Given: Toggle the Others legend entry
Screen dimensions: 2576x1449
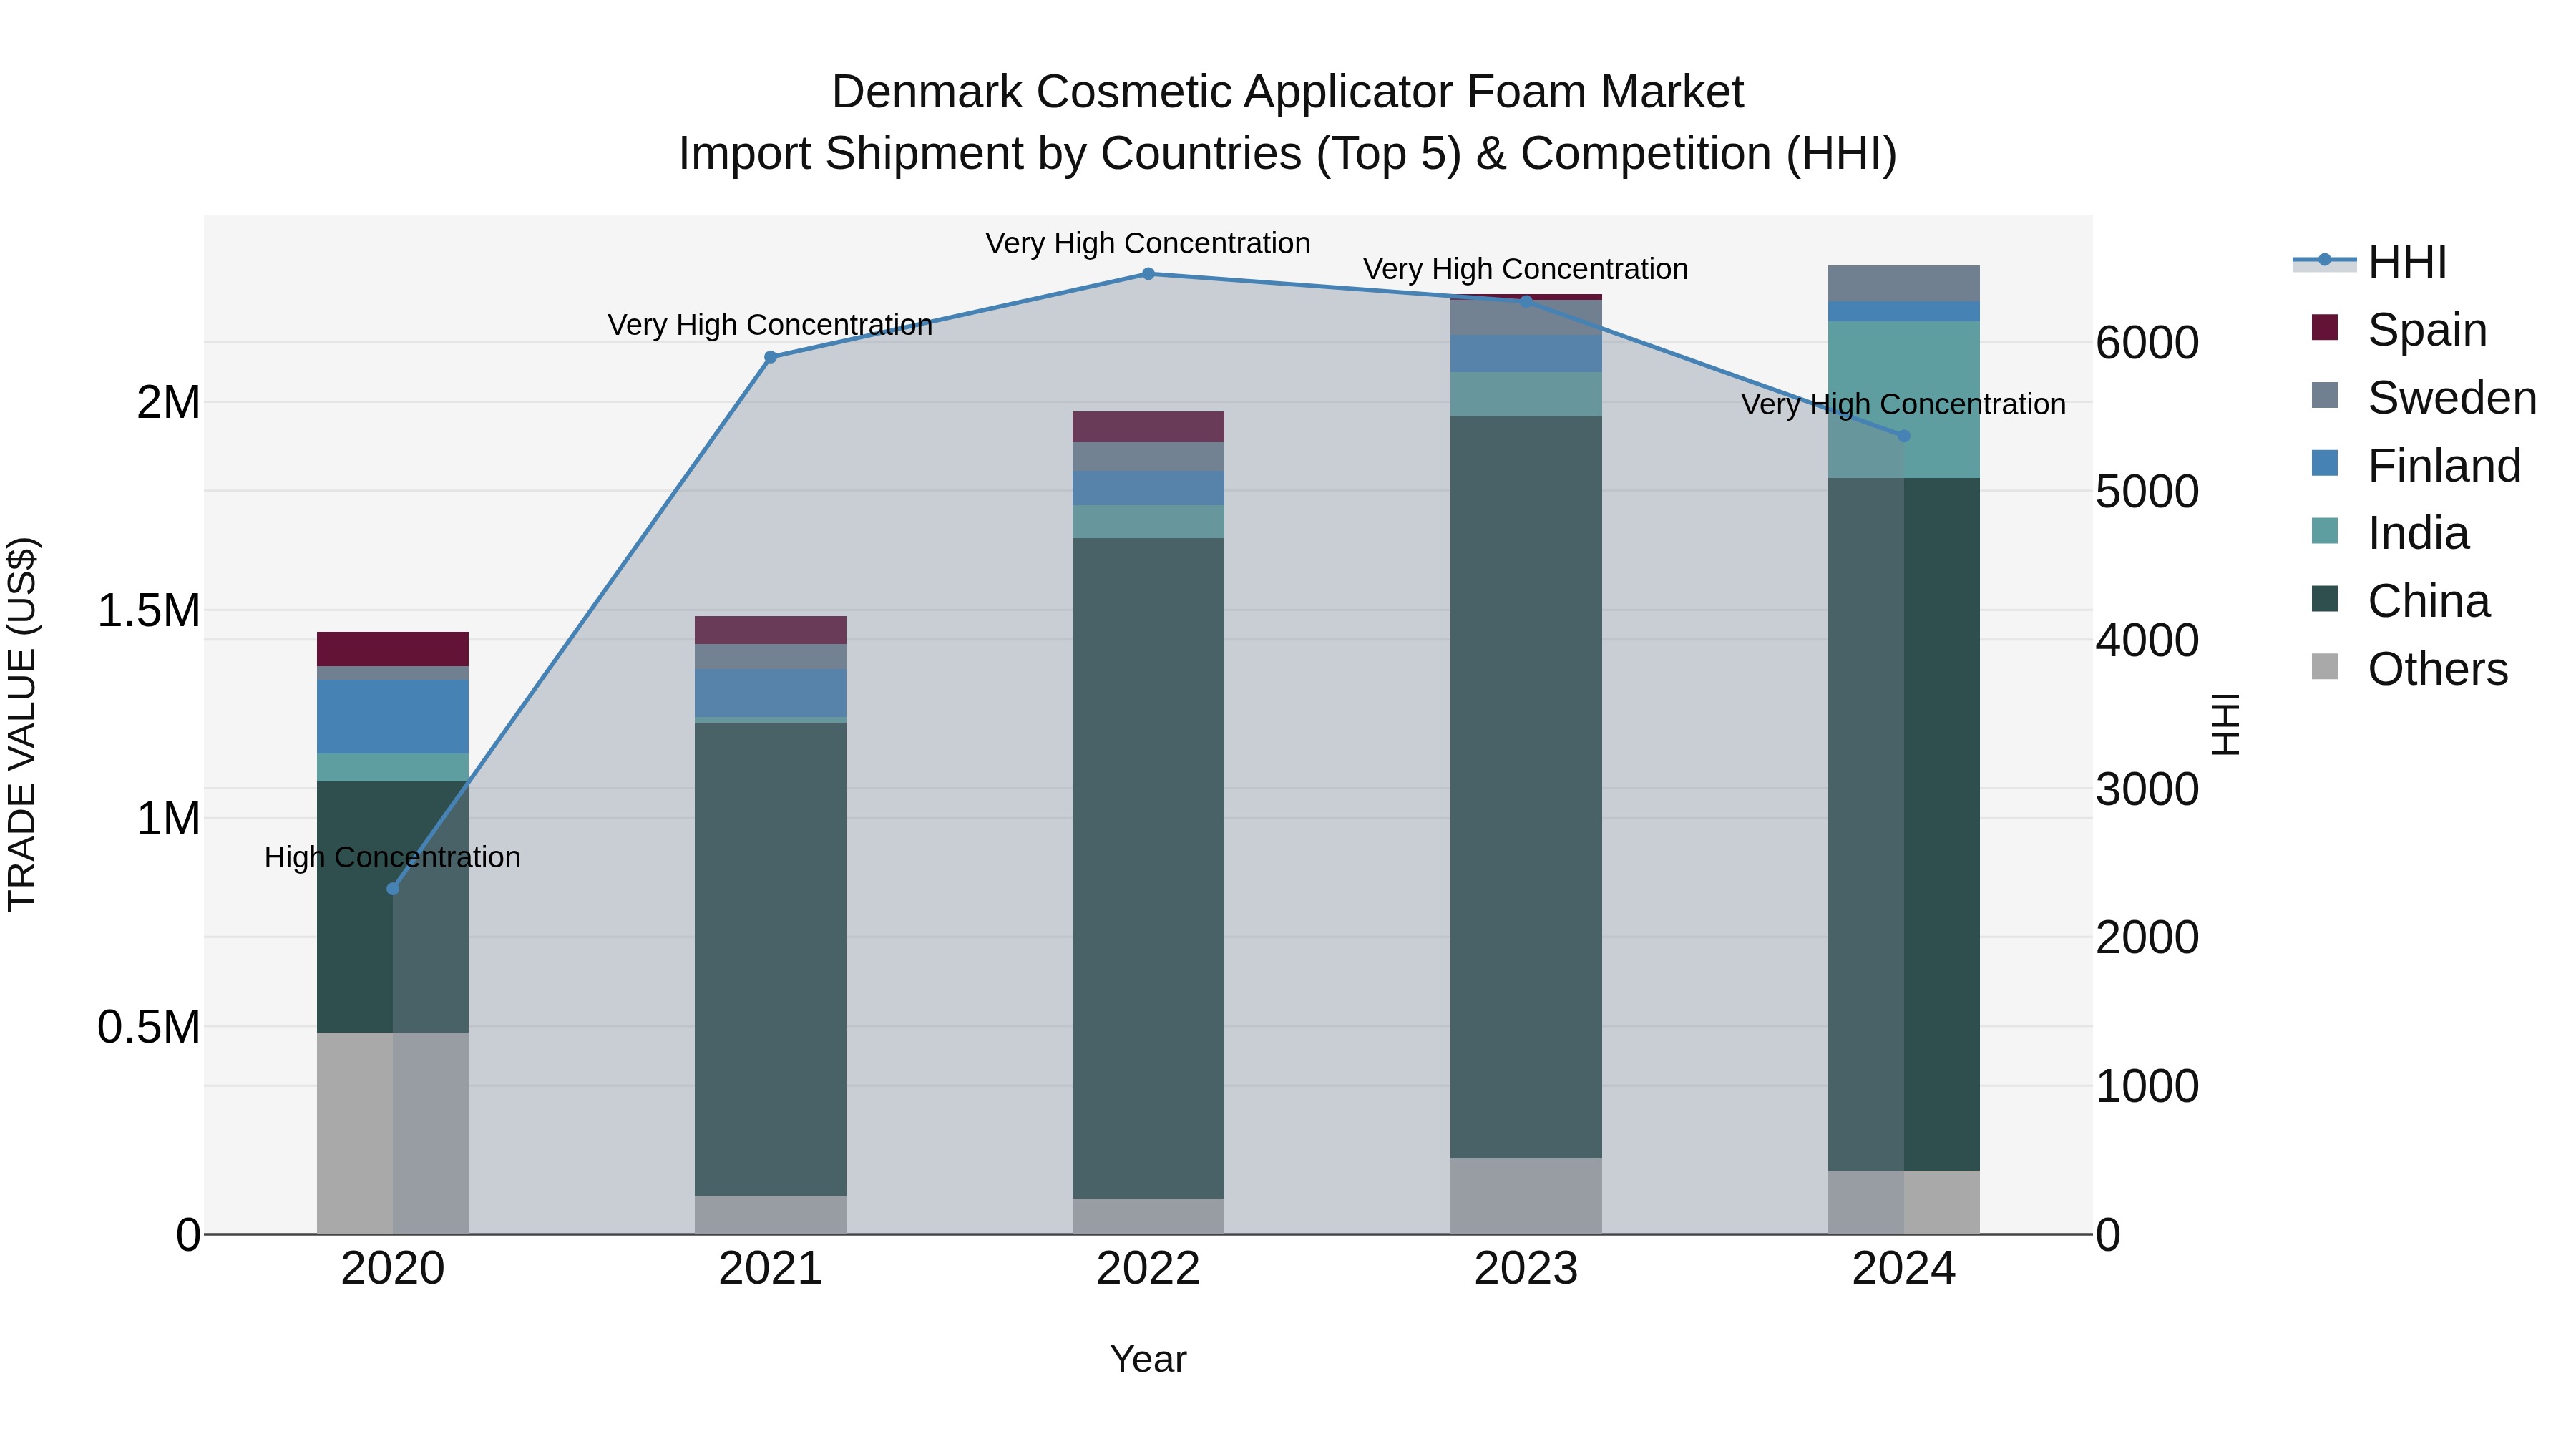Looking at the screenshot, I should coord(2410,668).
